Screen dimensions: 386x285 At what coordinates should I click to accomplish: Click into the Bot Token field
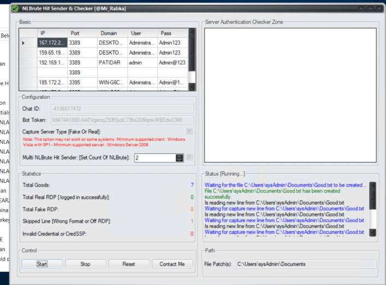click(x=122, y=120)
